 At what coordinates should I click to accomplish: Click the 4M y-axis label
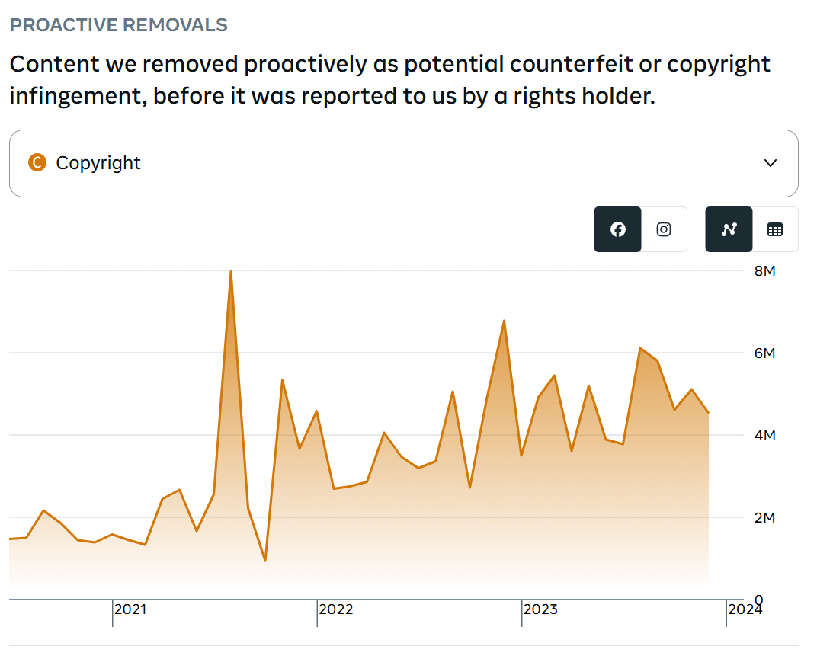click(765, 435)
